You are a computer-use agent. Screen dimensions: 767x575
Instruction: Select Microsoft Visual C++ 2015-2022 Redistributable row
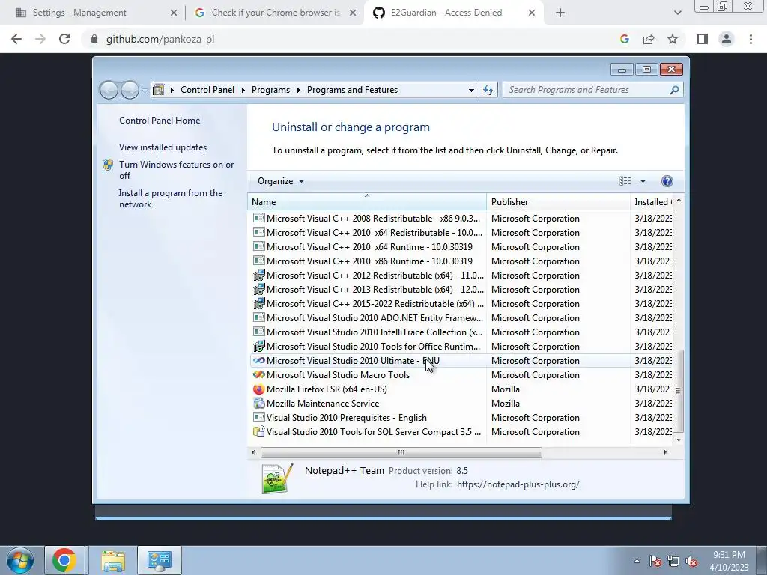point(461,304)
